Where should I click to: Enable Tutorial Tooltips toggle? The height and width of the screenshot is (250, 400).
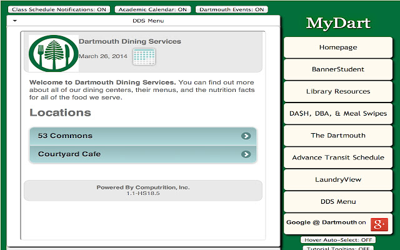[338, 248]
